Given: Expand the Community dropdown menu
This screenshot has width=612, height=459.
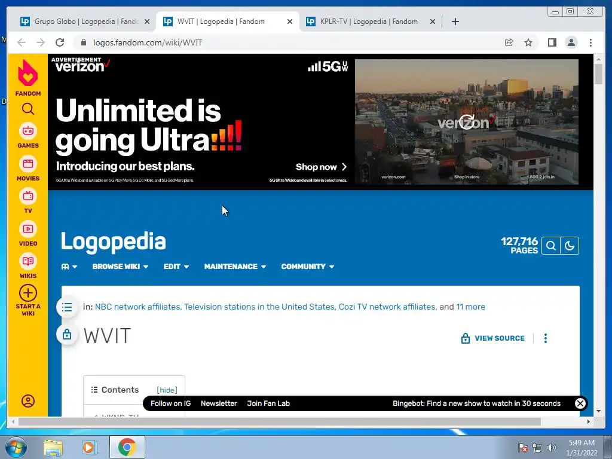Looking at the screenshot, I should (308, 267).
